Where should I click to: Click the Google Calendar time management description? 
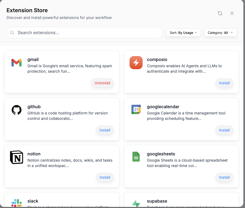(186, 116)
